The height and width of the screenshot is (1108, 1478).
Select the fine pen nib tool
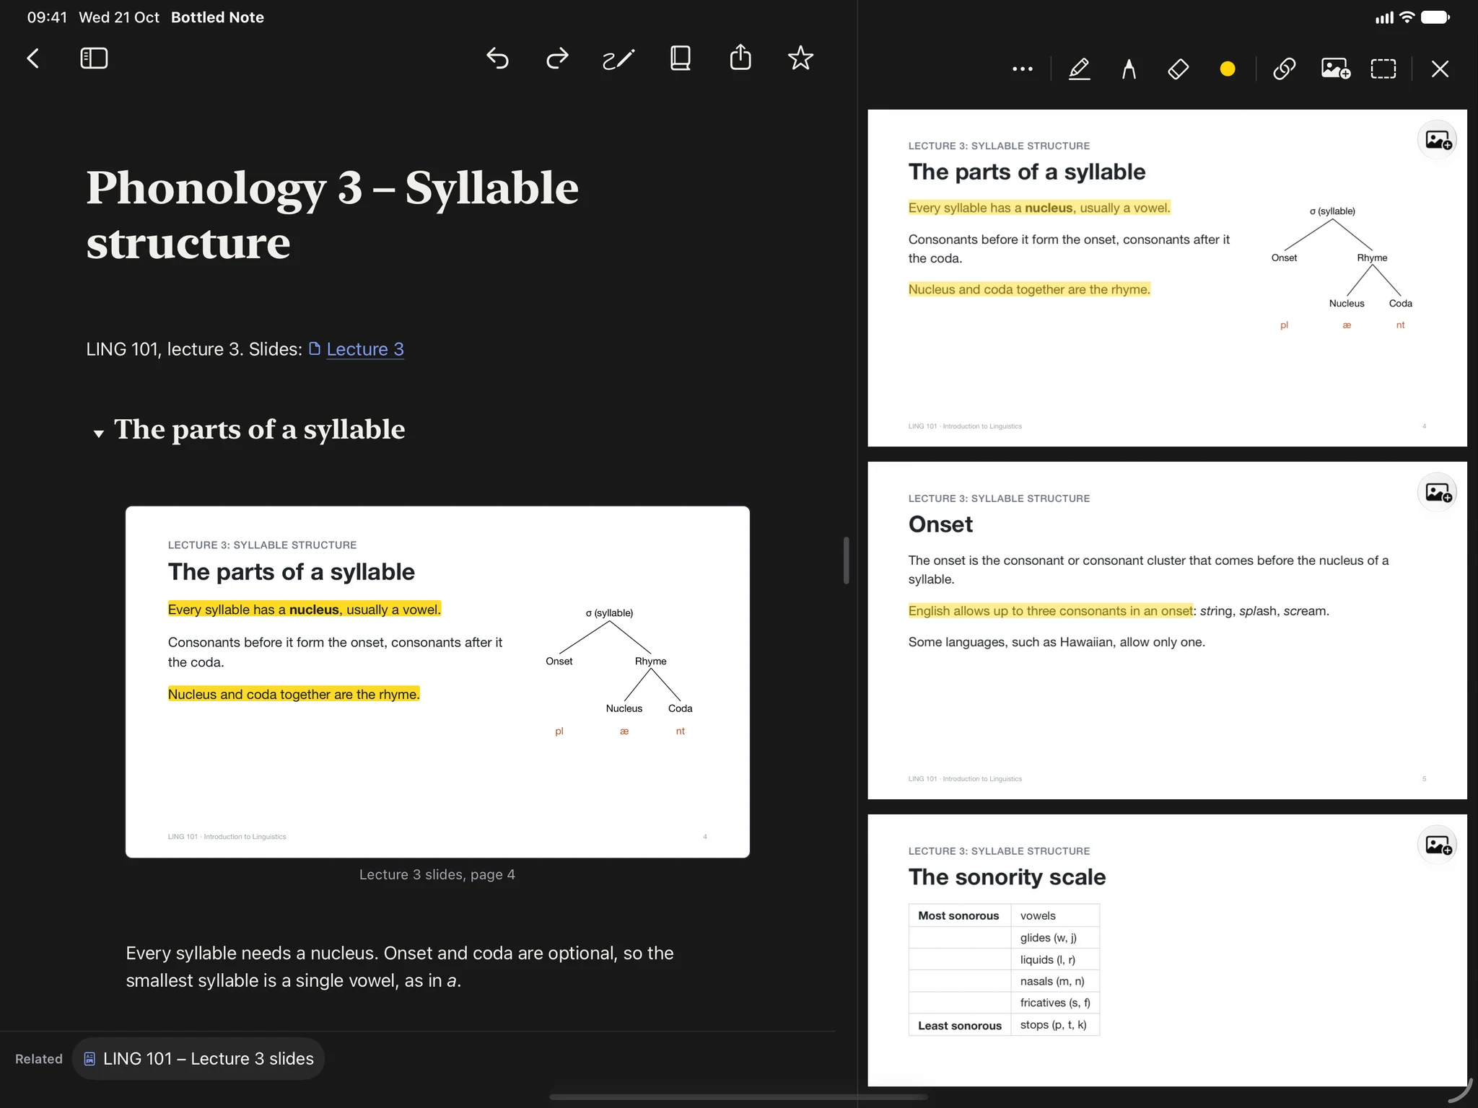click(x=1129, y=69)
